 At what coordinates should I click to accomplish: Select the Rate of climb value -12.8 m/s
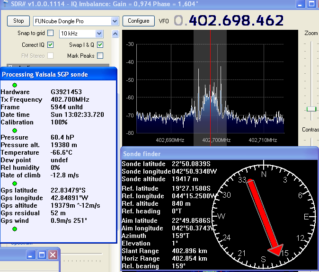(x=65, y=175)
